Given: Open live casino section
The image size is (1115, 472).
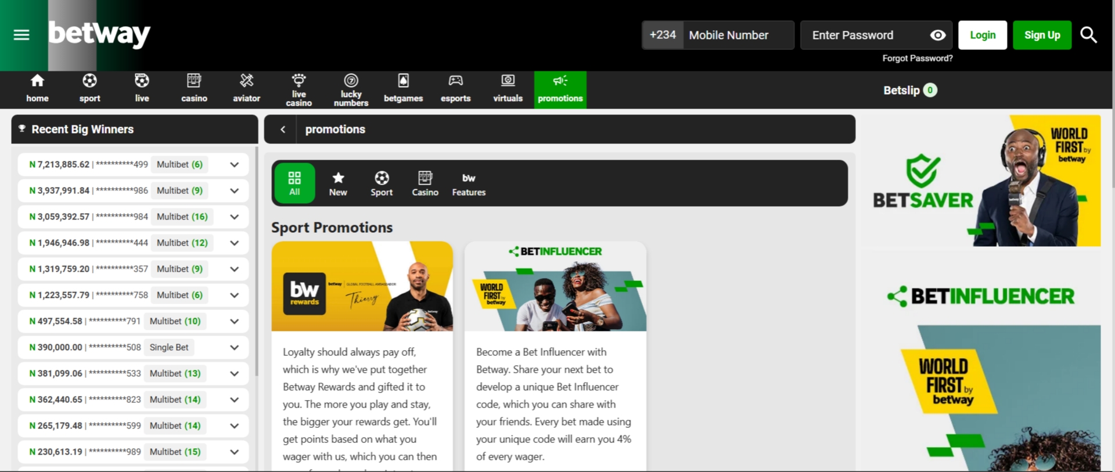Looking at the screenshot, I should 298,89.
